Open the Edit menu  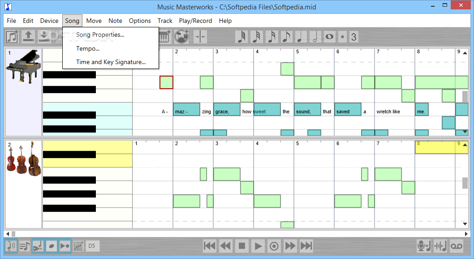28,21
